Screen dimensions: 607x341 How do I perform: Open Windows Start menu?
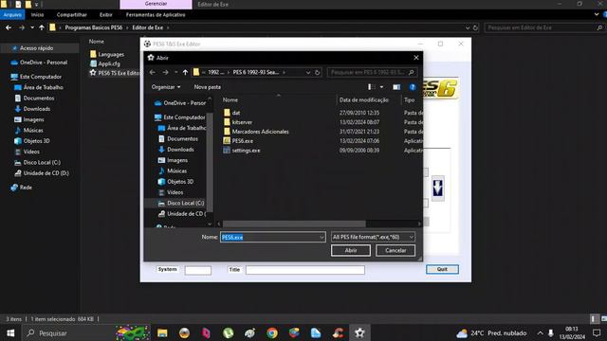(x=10, y=332)
